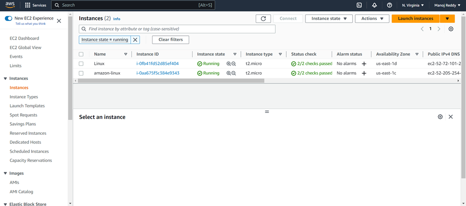Click Clear filters button

[x=171, y=40]
